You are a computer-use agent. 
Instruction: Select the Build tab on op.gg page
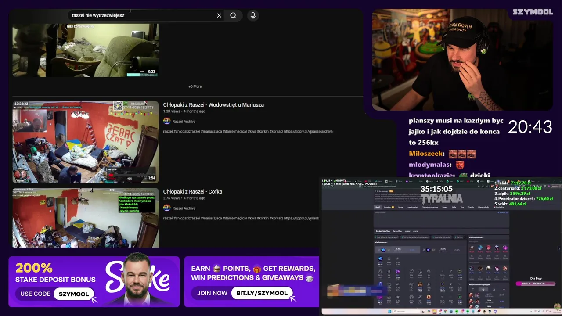[378, 207]
